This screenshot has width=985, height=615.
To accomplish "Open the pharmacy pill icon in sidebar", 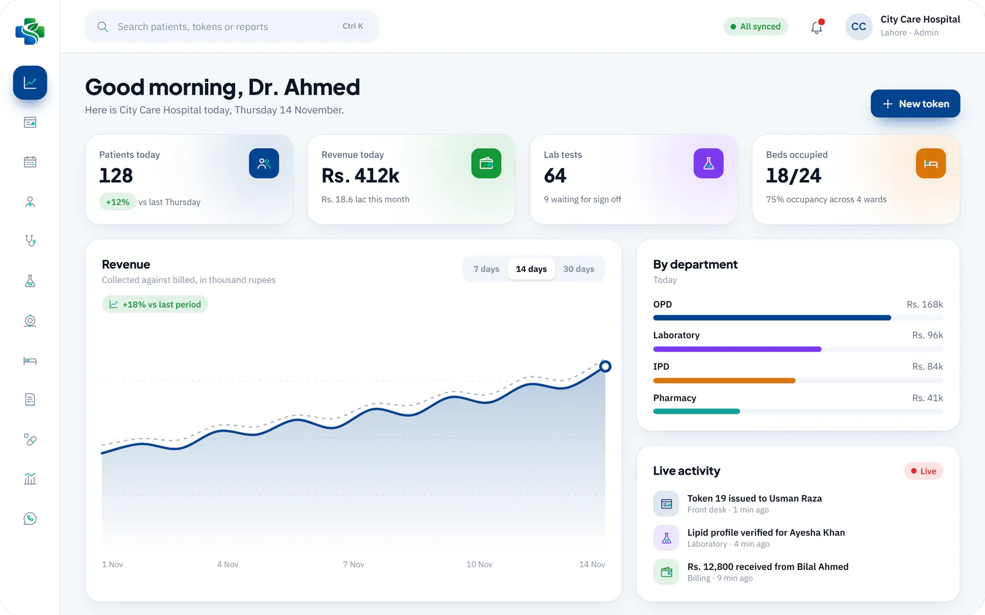I will click(30, 440).
